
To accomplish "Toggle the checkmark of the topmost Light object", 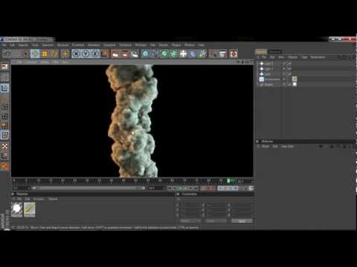I will (289, 64).
